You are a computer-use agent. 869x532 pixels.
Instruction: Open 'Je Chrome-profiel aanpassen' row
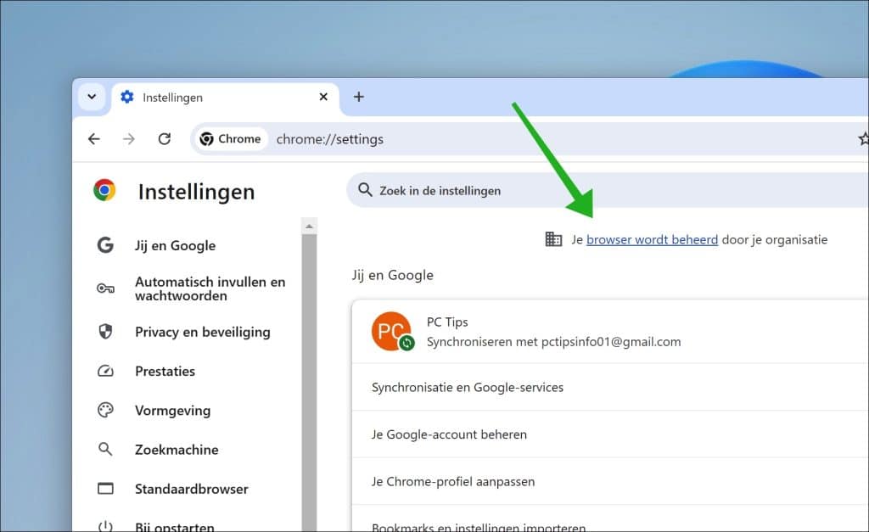click(x=610, y=482)
